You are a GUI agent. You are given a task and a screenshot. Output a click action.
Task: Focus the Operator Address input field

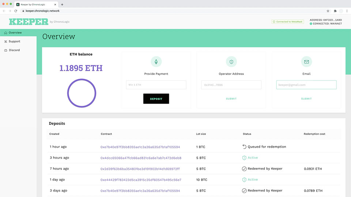coord(231,85)
